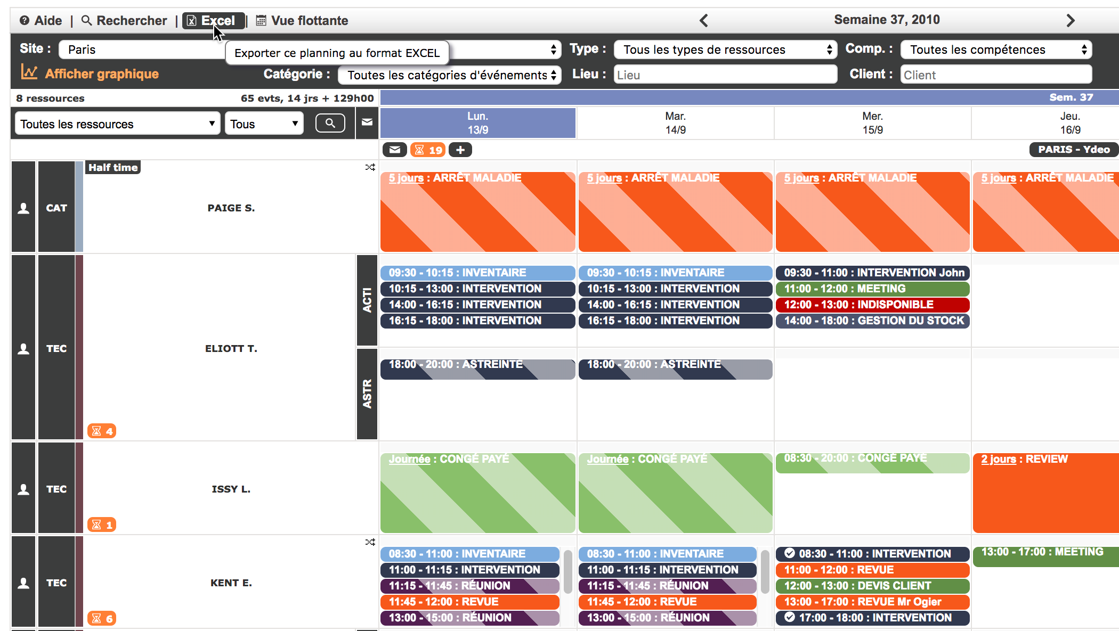The width and height of the screenshot is (1119, 631).
Task: Click the Excel export menu item
Action: [213, 21]
